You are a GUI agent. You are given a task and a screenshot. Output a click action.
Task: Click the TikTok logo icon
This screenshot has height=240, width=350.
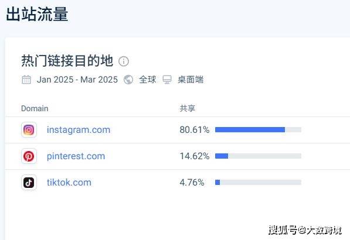[29, 182]
